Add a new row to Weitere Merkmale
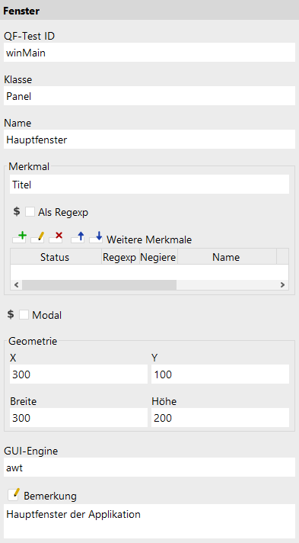 (x=19, y=238)
